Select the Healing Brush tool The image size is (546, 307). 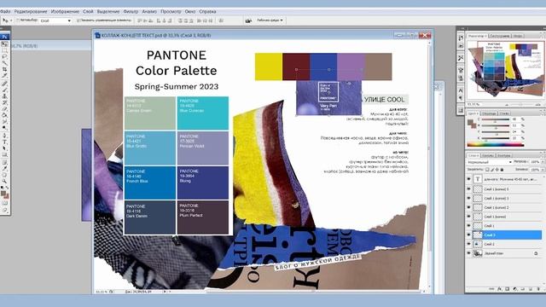(x=4, y=84)
